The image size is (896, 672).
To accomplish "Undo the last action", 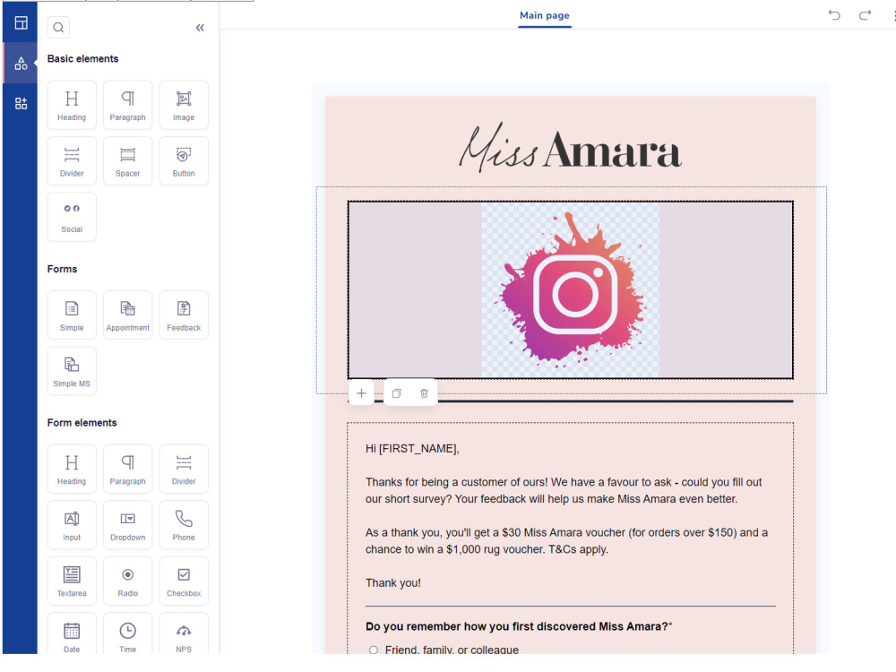I will pos(834,15).
